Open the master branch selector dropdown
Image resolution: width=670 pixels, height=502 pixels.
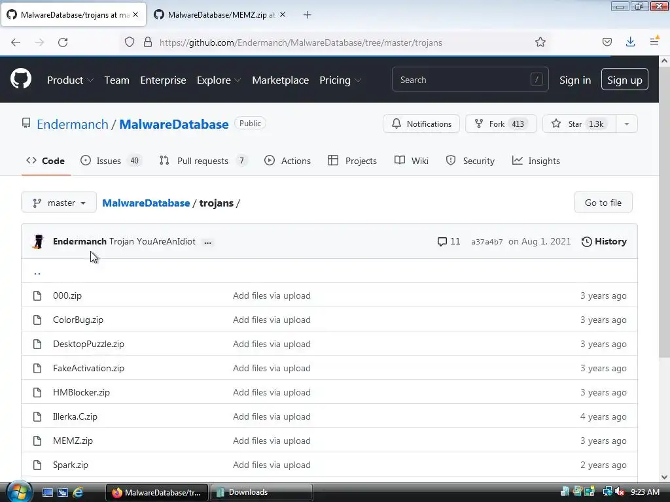(x=59, y=203)
